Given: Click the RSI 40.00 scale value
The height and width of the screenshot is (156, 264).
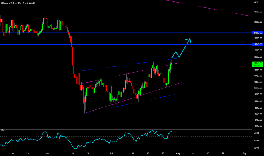Looking at the screenshot, I should 256,140.
